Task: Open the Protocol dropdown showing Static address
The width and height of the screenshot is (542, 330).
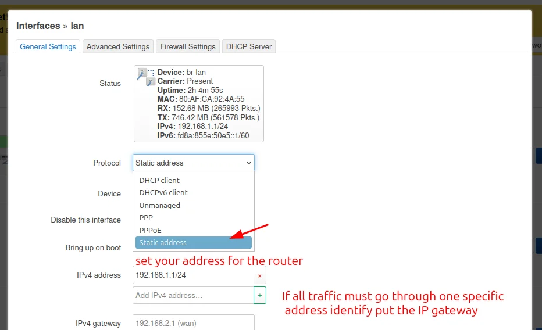Action: [194, 163]
